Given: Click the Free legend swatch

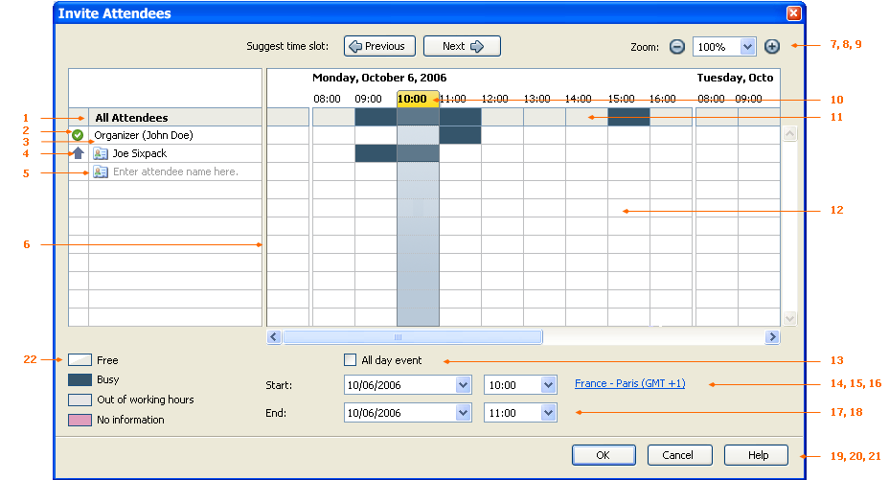Looking at the screenshot, I should [80, 360].
